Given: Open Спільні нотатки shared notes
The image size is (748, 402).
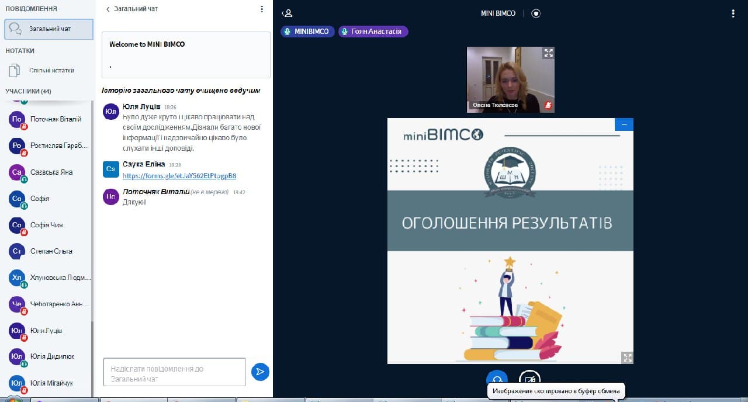Looking at the screenshot, I should click(49, 70).
